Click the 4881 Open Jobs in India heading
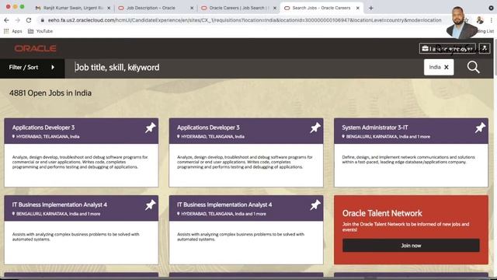Image resolution: width=497 pixels, height=280 pixels. pos(50,93)
